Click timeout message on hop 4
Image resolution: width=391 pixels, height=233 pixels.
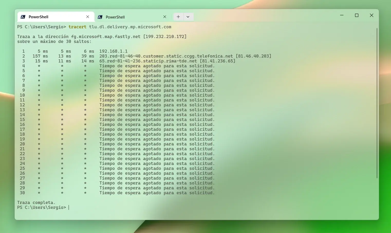click(157, 66)
